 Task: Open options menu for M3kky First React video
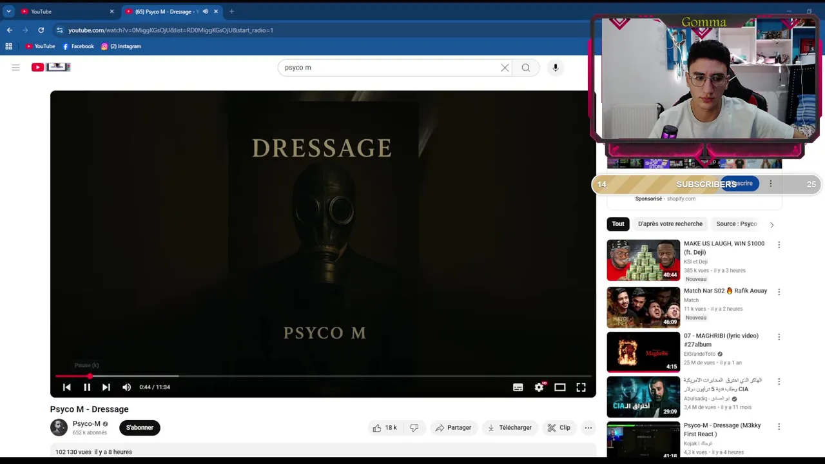point(779,427)
